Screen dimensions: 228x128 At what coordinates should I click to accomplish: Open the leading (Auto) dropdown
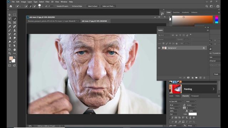point(196,105)
